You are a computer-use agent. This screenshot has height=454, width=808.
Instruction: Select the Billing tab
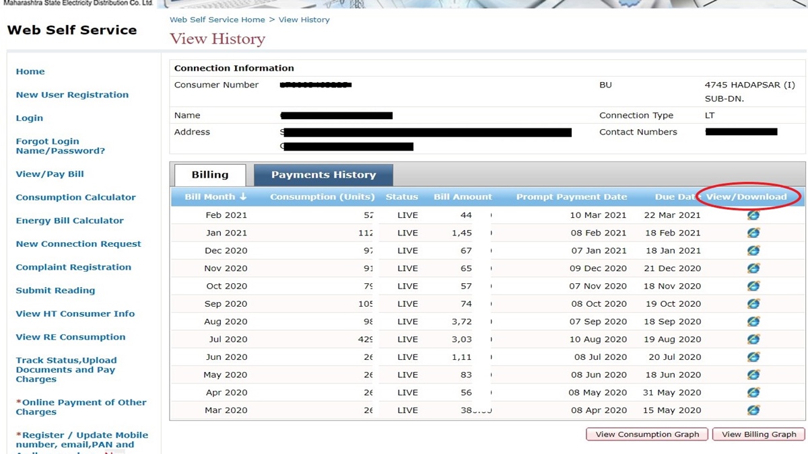pos(209,174)
